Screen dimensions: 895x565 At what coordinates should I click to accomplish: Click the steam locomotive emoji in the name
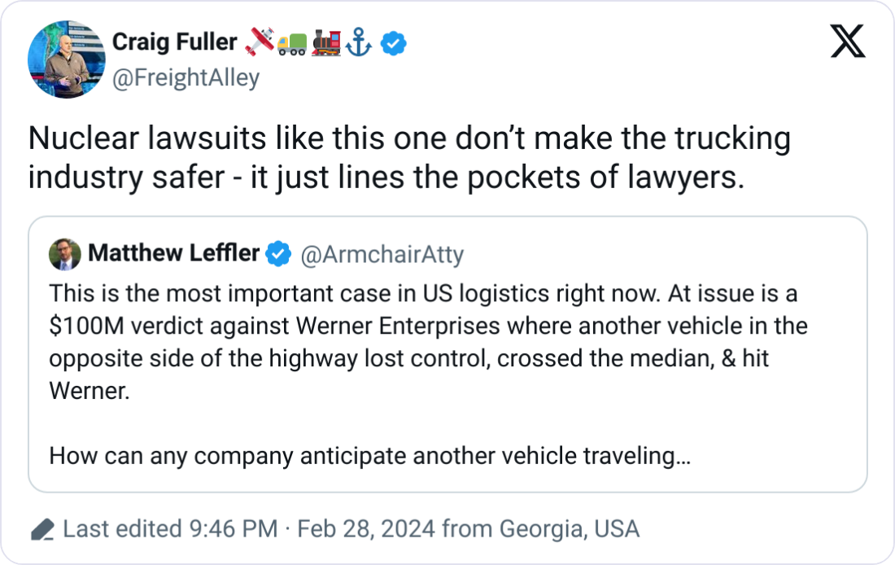click(325, 43)
